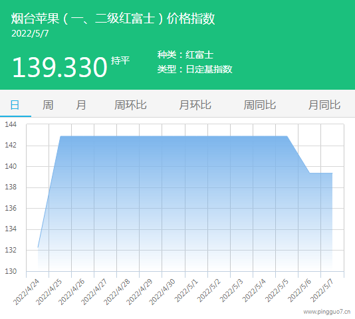Click the 144 y-axis label
The width and height of the screenshot is (355, 319).
[x=11, y=124]
